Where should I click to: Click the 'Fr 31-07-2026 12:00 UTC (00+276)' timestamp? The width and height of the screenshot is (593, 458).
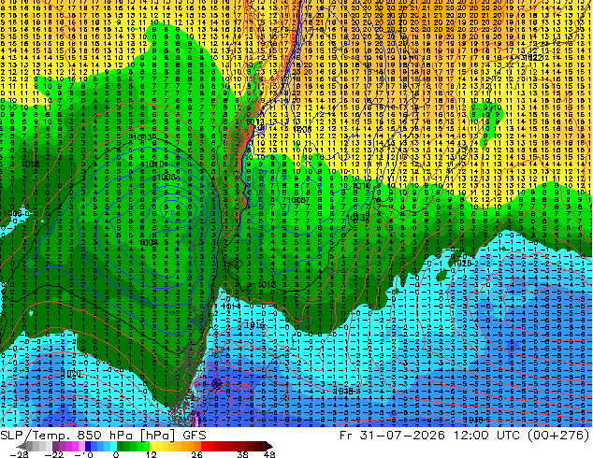(x=465, y=436)
